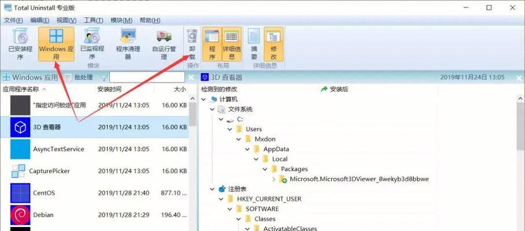Click the Users folder icon
The image size is (525, 231).
pyautogui.click(x=239, y=129)
